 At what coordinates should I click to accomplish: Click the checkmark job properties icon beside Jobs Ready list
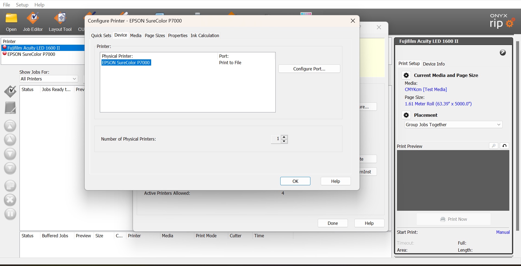tap(10, 92)
